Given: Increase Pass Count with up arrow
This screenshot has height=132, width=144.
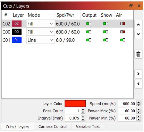Looking at the screenshot, I should point(83,110).
